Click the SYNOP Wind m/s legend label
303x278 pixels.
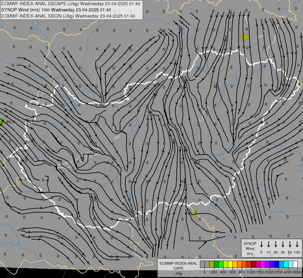tap(250, 249)
